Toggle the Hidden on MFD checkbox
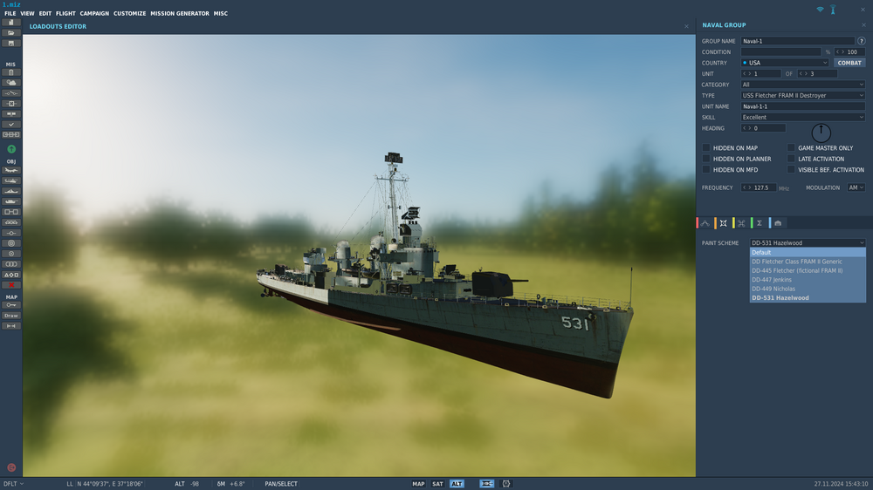 706,170
